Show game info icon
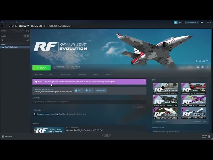 coord(203,67)
